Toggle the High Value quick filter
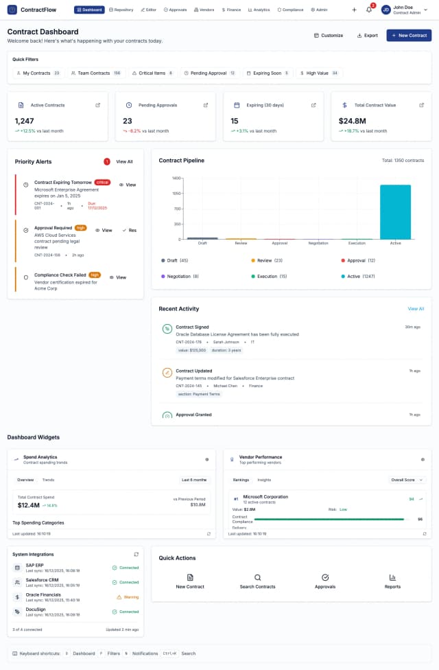 [x=320, y=73]
